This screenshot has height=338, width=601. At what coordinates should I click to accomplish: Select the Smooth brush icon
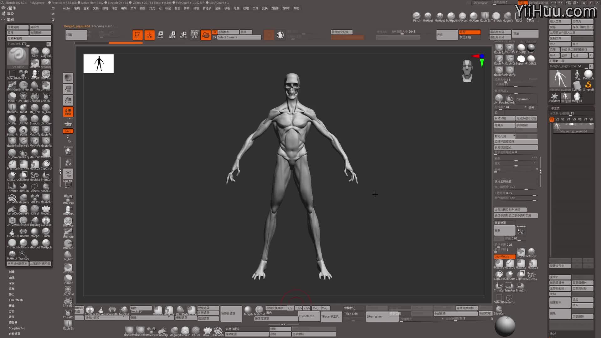35,119
